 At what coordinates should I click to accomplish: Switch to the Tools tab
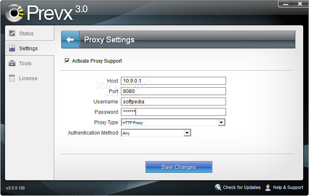(x=29, y=64)
